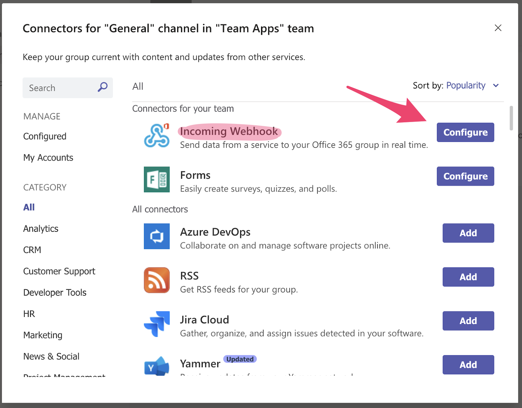Select the News & Social category
The image size is (522, 408).
pos(51,356)
